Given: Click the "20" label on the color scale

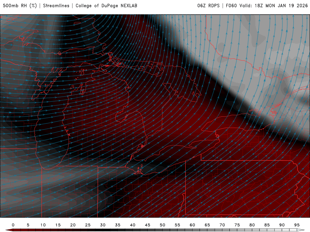Looking at the screenshot, I should 73,225.
